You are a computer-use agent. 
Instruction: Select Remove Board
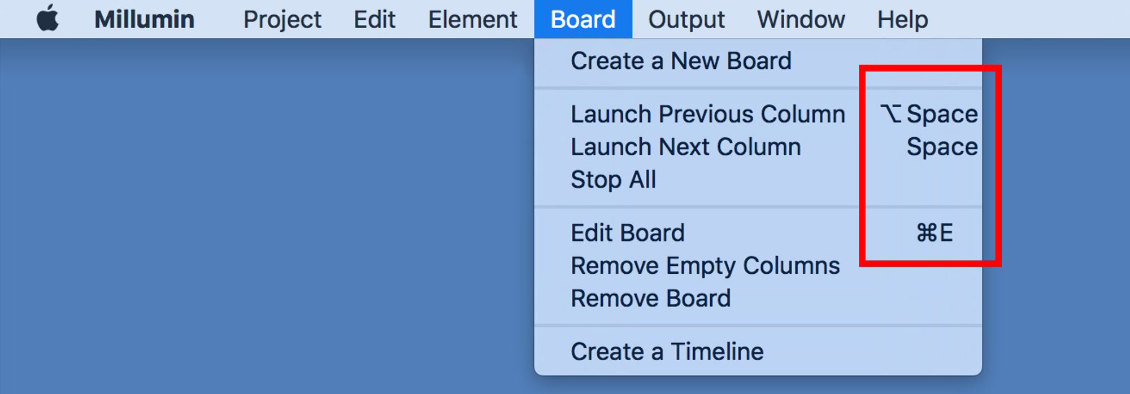coord(650,298)
